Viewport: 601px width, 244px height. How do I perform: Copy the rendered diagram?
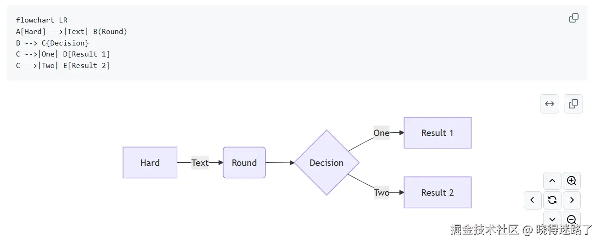573,104
